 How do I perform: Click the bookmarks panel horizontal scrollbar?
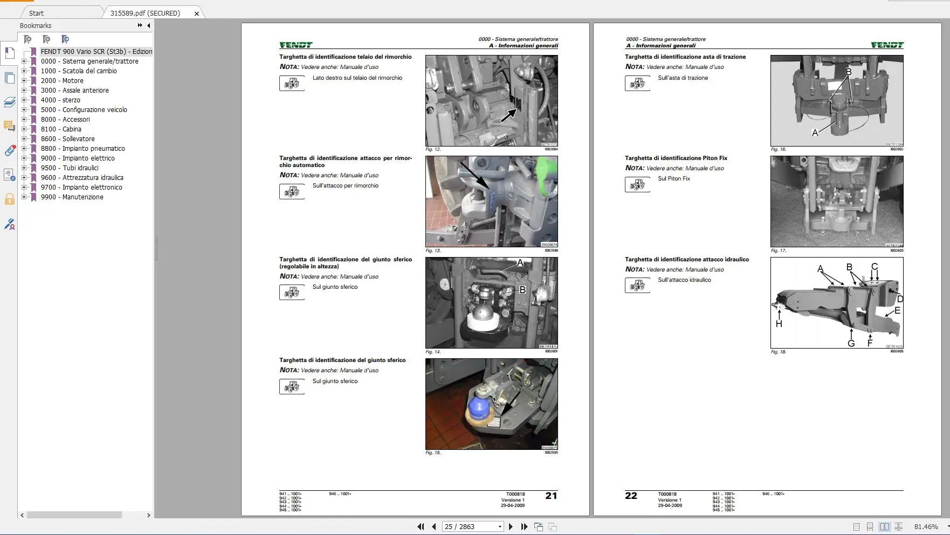pyautogui.click(x=74, y=515)
